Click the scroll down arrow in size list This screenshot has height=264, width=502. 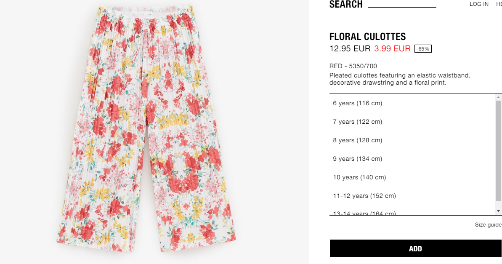(498, 211)
